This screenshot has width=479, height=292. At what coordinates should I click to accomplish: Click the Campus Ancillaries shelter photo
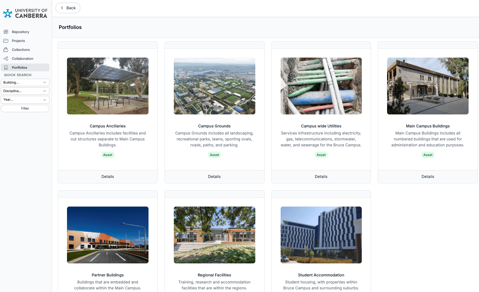tap(108, 86)
